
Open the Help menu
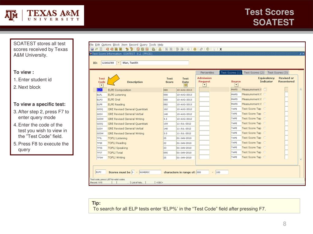click(x=160, y=44)
